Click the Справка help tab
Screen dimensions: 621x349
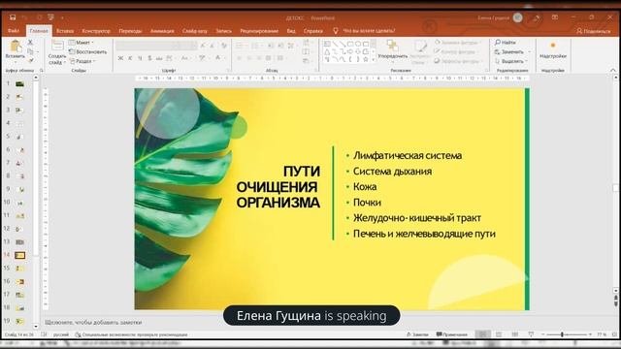coord(312,31)
